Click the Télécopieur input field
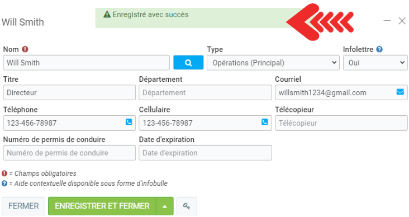This screenshot has height=217, width=409. click(x=341, y=123)
